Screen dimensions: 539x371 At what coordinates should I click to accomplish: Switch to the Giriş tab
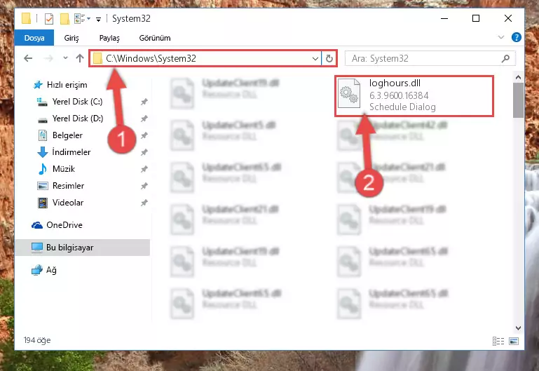click(x=71, y=38)
